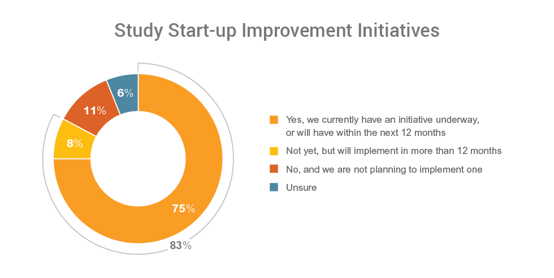Click the 8% percentage label
The width and height of the screenshot is (554, 278).
point(75,143)
